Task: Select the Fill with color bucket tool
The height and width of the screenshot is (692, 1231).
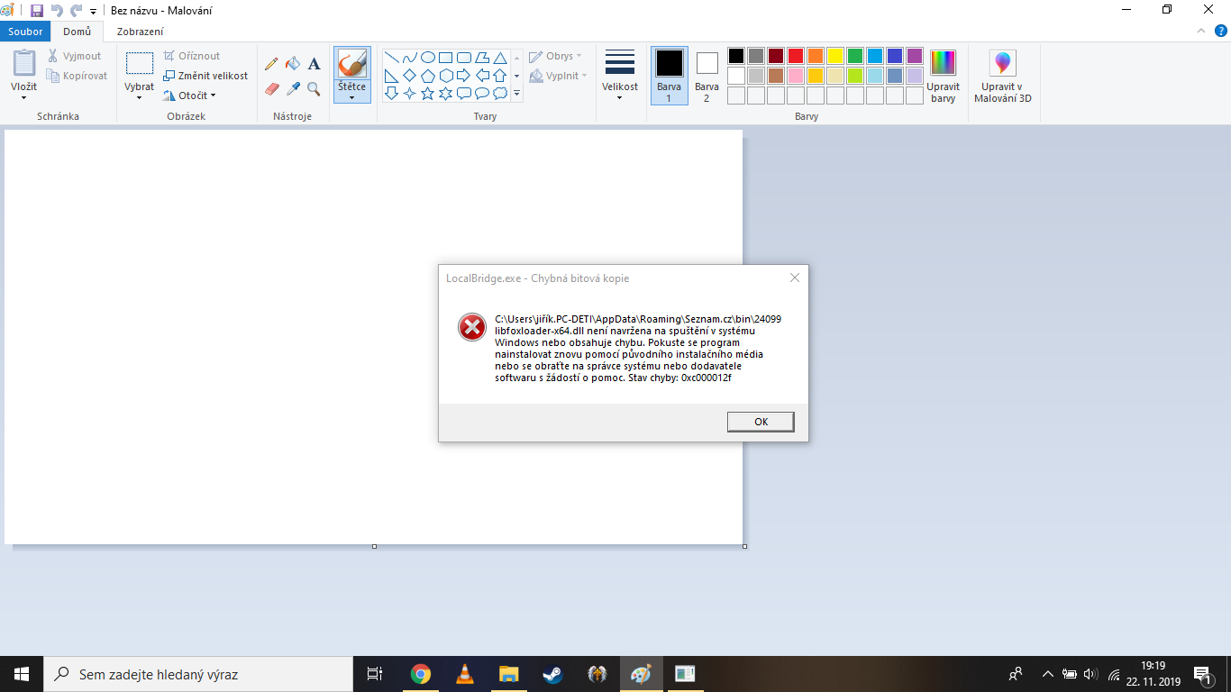Action: pyautogui.click(x=293, y=64)
